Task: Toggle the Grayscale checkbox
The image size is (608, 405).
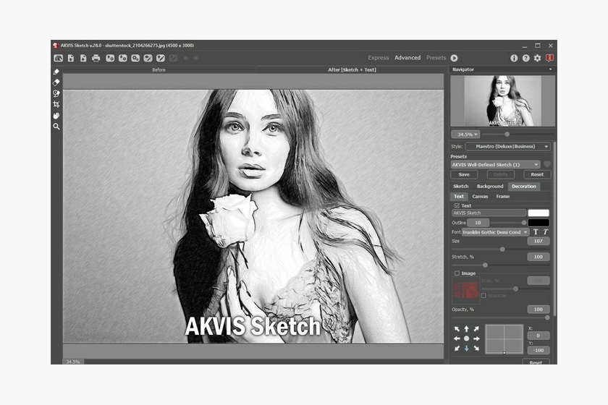Action: pos(484,295)
